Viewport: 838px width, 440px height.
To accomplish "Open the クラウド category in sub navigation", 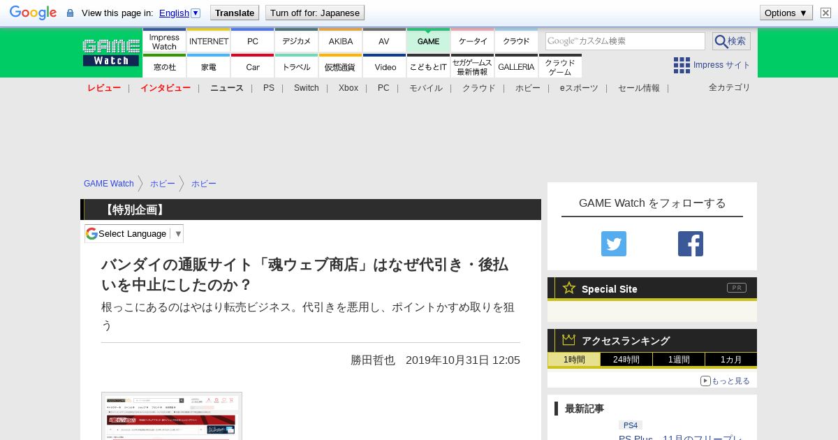I will [x=479, y=88].
